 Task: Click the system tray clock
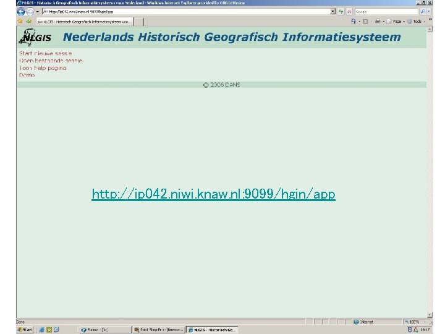coord(425,330)
